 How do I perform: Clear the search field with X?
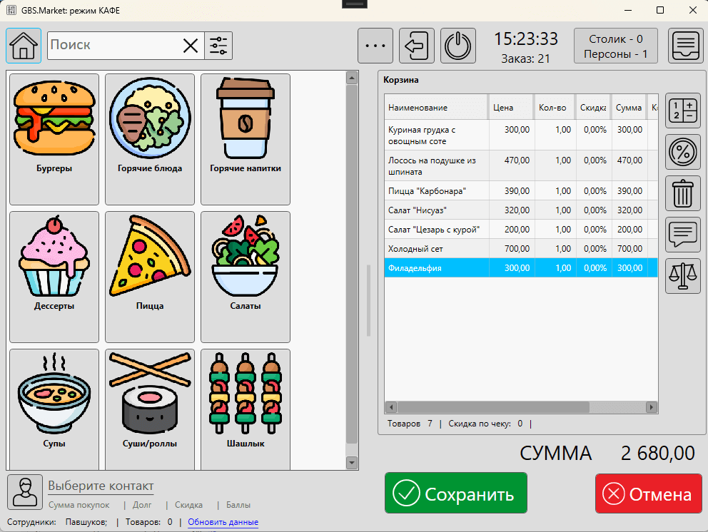pyautogui.click(x=191, y=46)
